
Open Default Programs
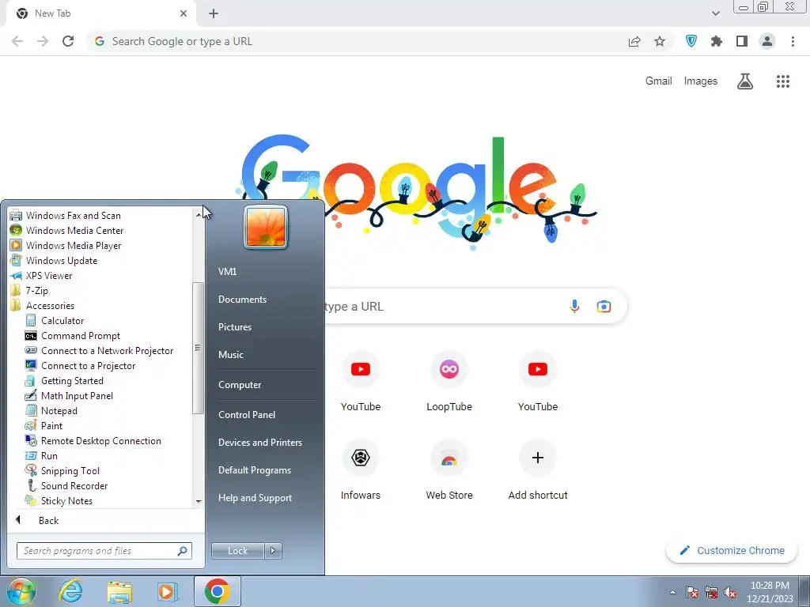pyautogui.click(x=255, y=471)
